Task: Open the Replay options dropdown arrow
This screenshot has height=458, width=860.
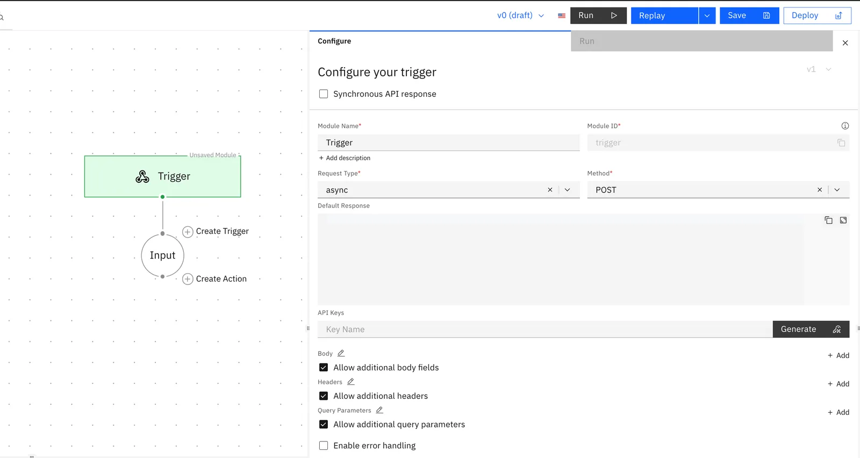Action: (707, 16)
